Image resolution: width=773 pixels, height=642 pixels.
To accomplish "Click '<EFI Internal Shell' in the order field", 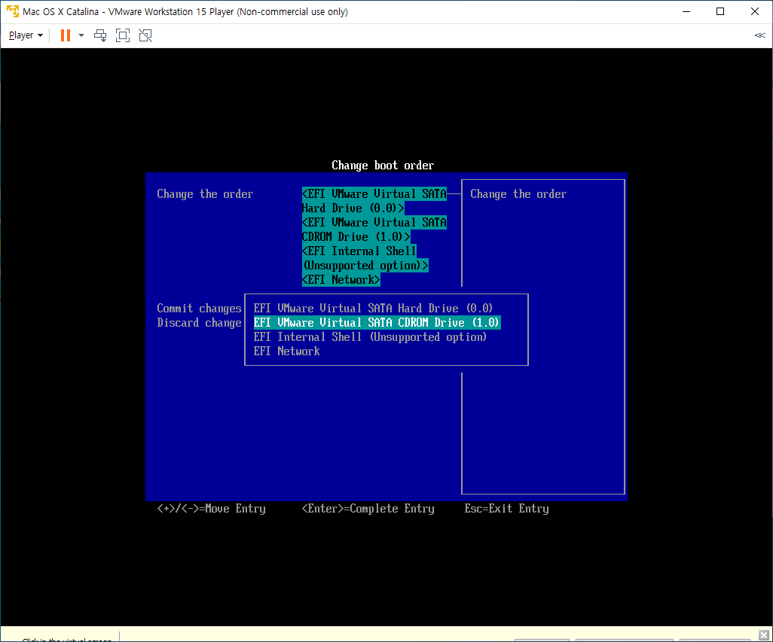I will tap(359, 251).
